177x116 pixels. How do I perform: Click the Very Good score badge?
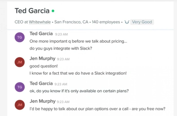(142, 22)
